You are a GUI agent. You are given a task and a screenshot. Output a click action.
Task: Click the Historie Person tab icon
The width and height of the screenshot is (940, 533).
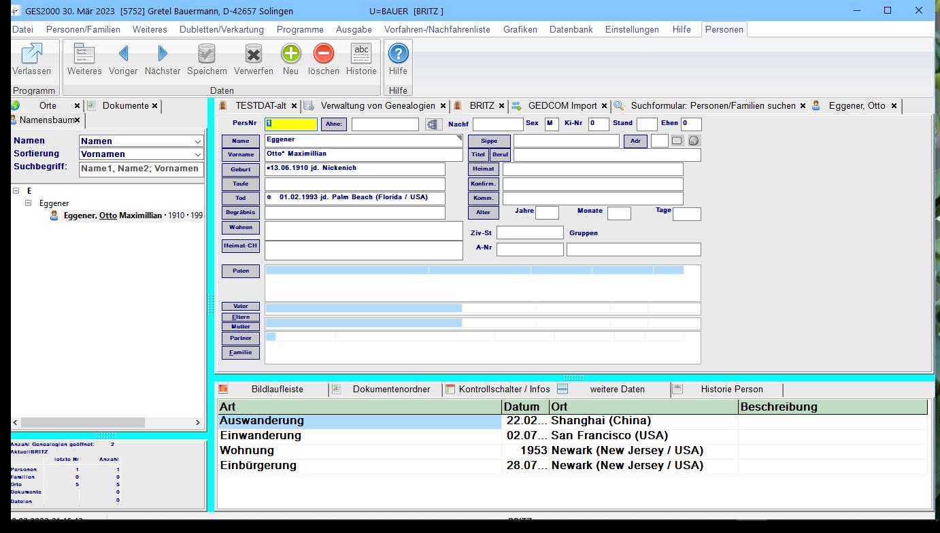tap(677, 389)
